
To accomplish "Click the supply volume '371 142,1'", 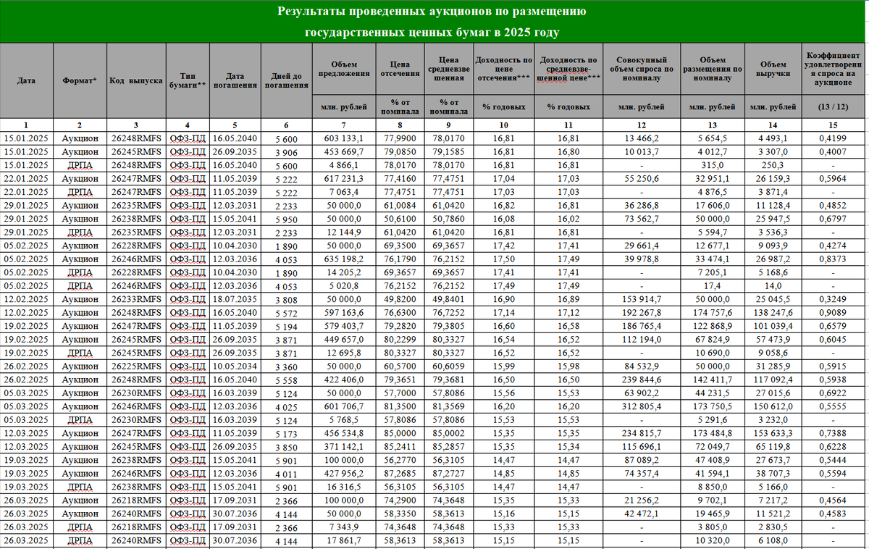I will click(x=343, y=446).
